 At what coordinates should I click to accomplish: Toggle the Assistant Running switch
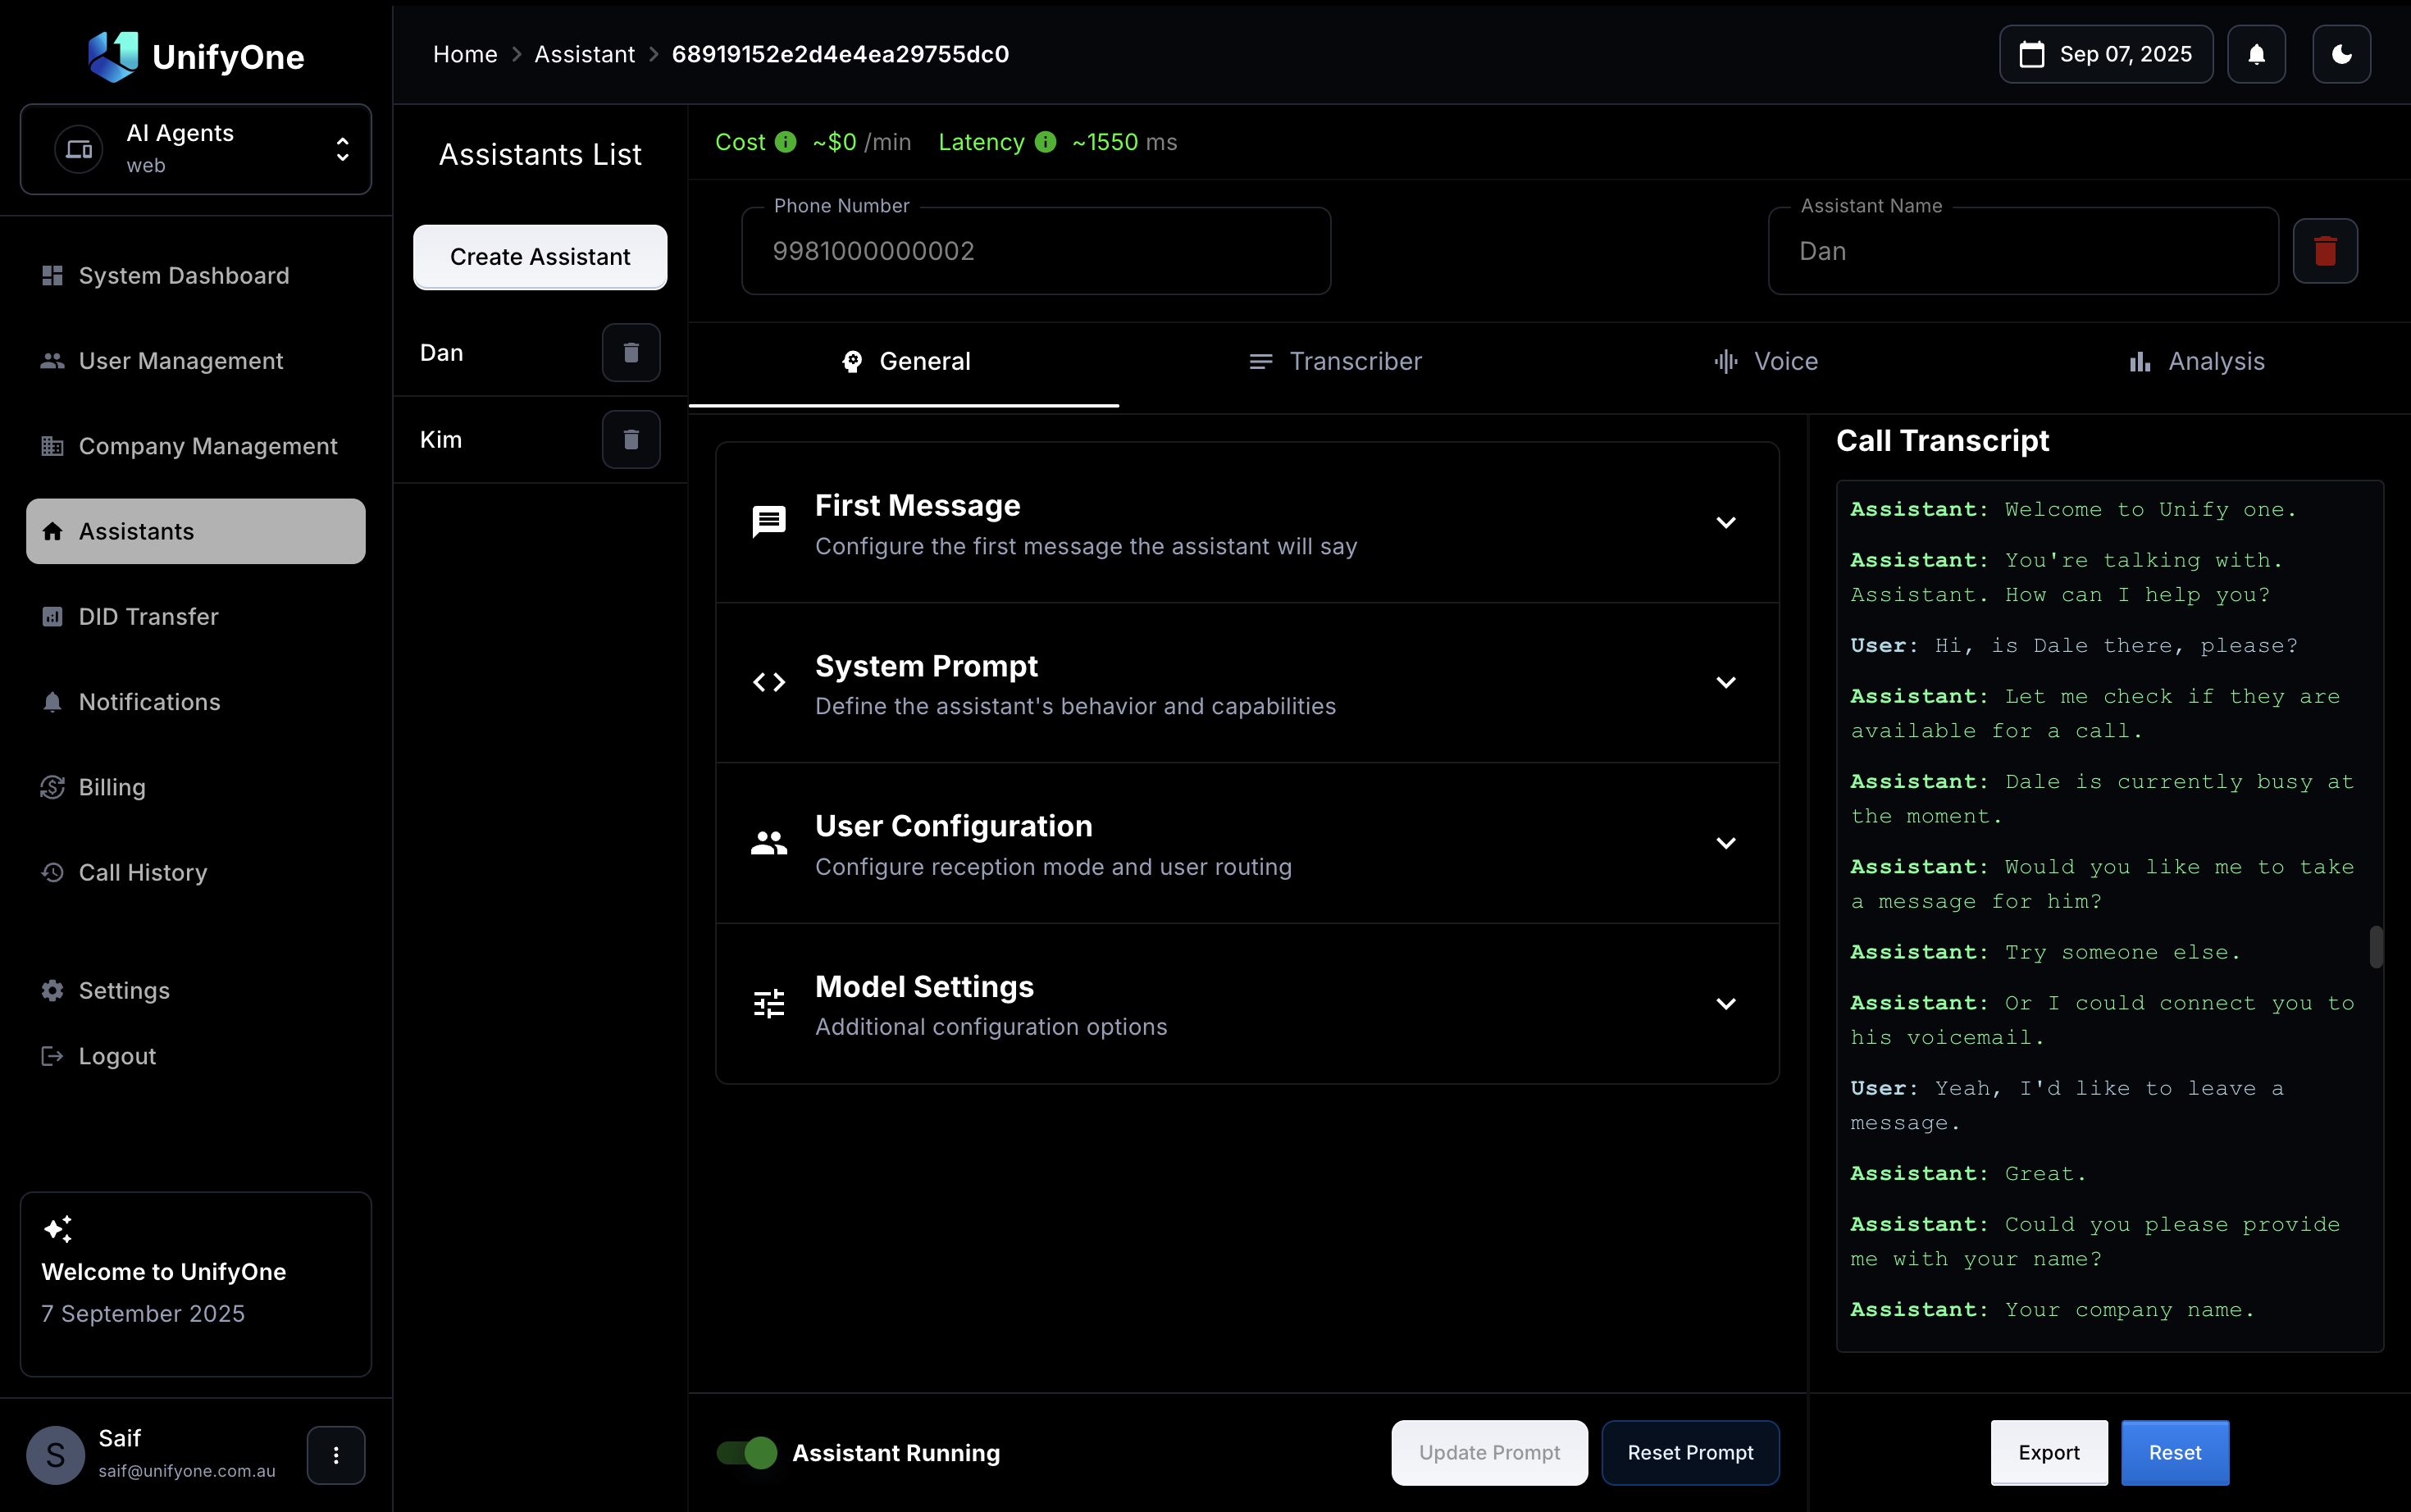(x=747, y=1452)
